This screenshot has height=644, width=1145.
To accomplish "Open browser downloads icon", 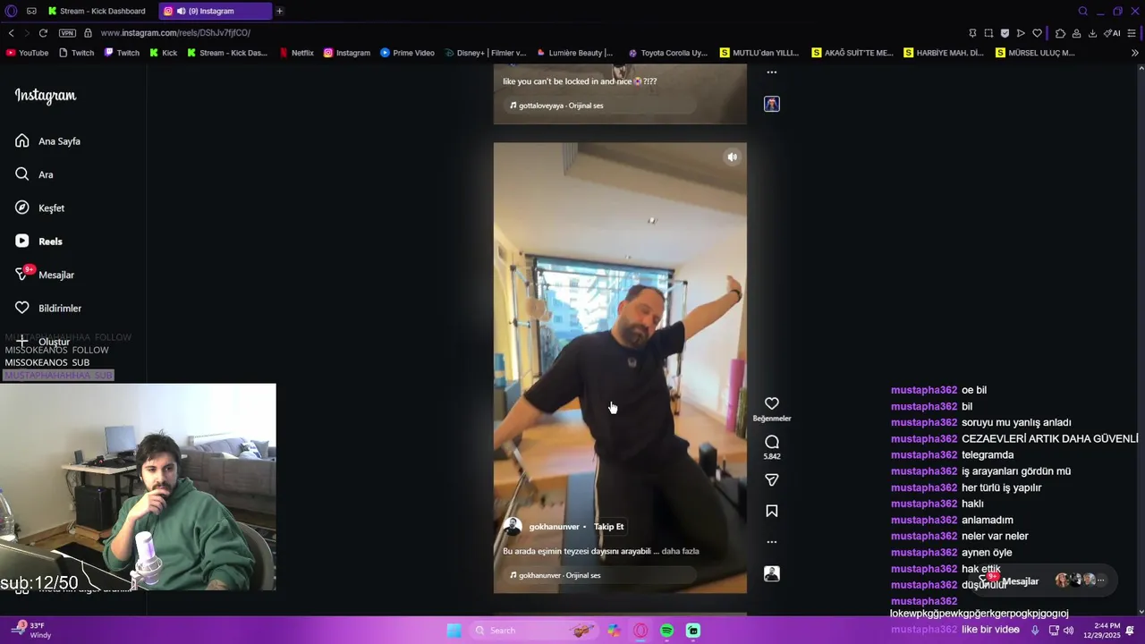I will [1092, 33].
